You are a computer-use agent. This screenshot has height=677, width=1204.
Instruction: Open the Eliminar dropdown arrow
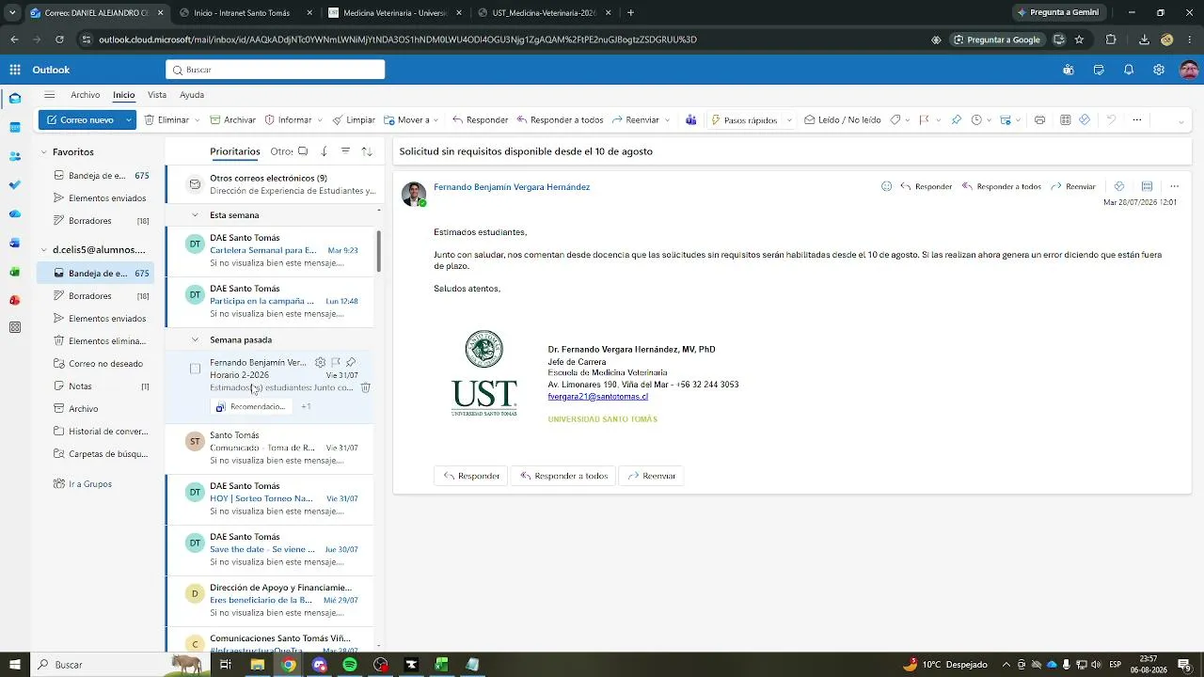tap(197, 120)
